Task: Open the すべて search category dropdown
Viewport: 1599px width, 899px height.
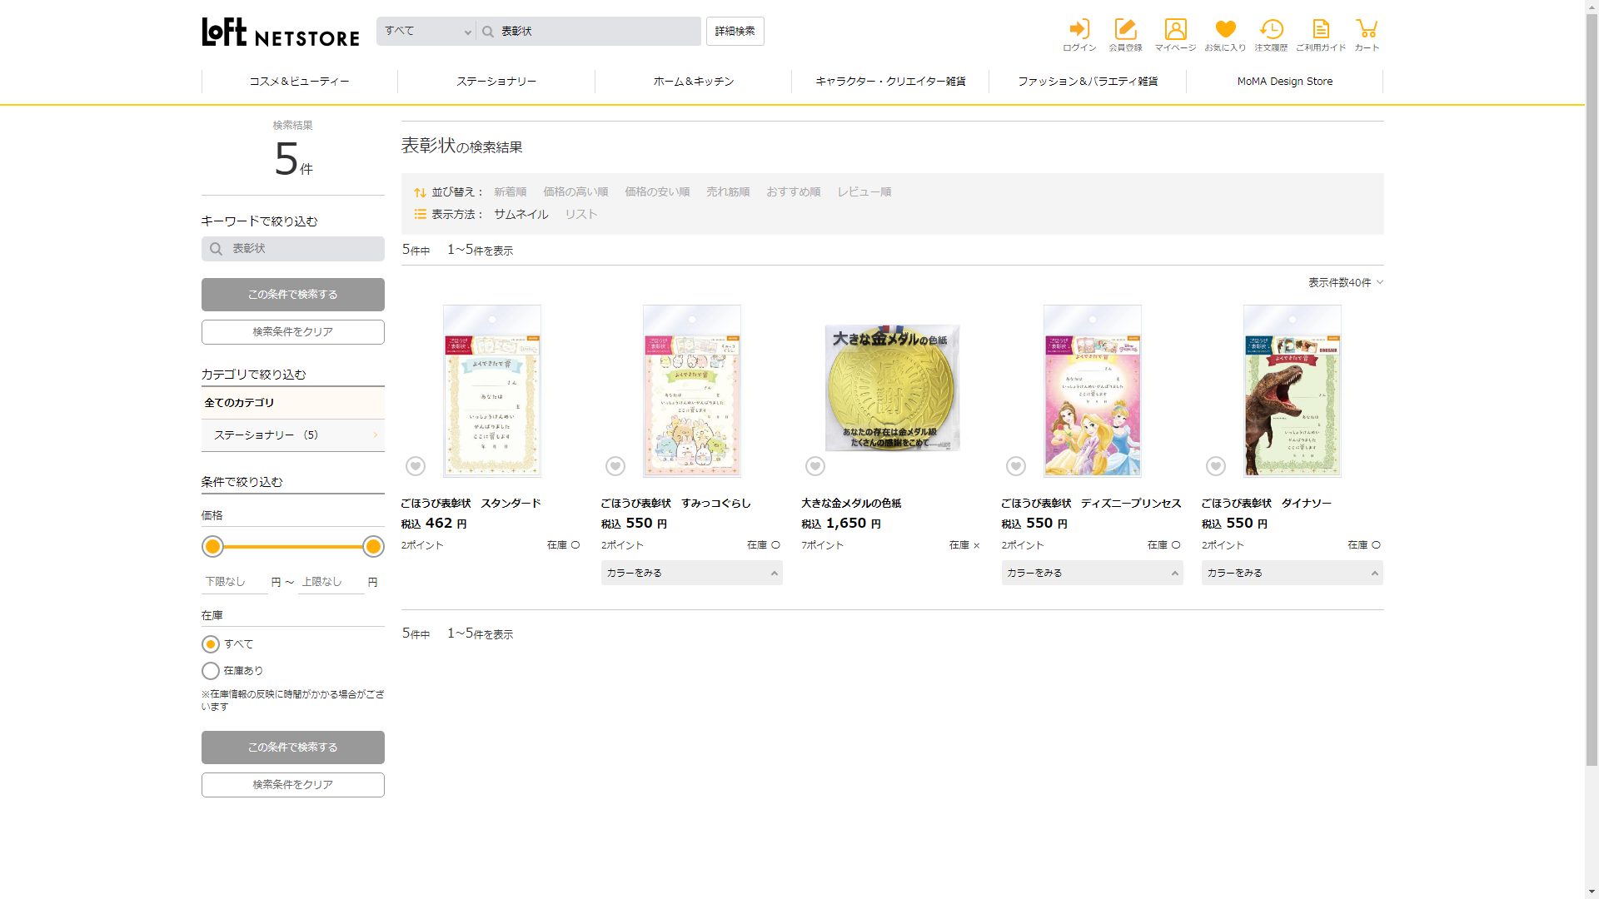Action: tap(426, 32)
